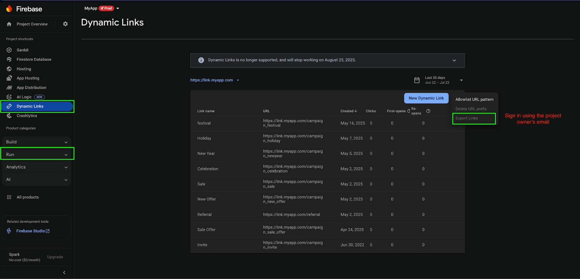
Task: Click the Sale Offer link row name
Action: [206, 230]
